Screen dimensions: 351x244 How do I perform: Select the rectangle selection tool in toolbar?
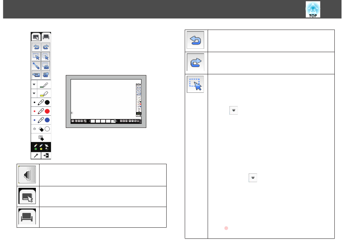pos(36,56)
